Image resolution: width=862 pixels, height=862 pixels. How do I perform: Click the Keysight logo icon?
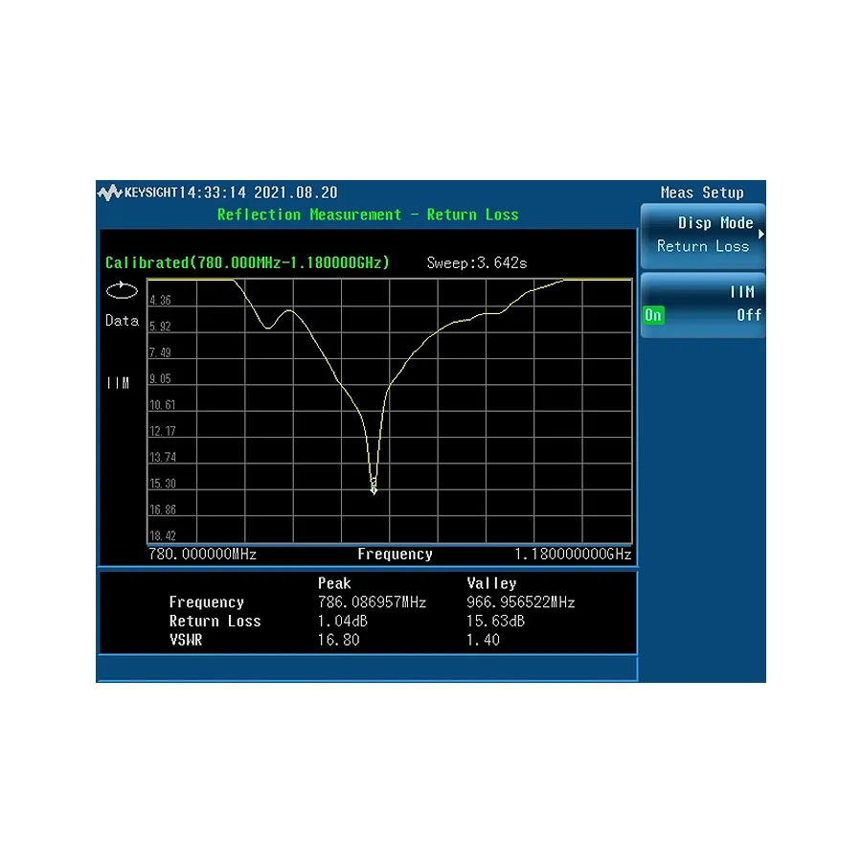point(110,192)
